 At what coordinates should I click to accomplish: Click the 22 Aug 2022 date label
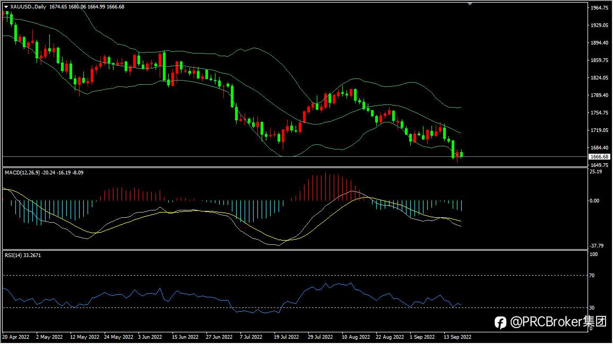point(390,337)
